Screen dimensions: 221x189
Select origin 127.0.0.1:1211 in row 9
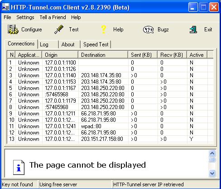tap(60, 114)
